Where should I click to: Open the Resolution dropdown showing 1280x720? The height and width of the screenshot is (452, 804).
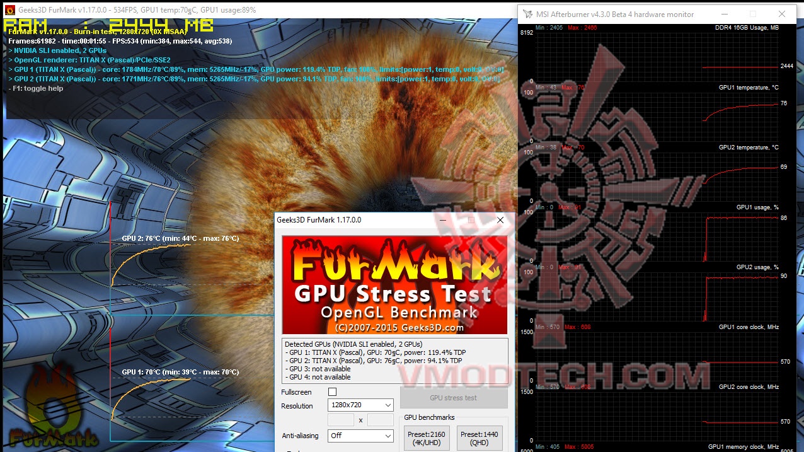(362, 405)
